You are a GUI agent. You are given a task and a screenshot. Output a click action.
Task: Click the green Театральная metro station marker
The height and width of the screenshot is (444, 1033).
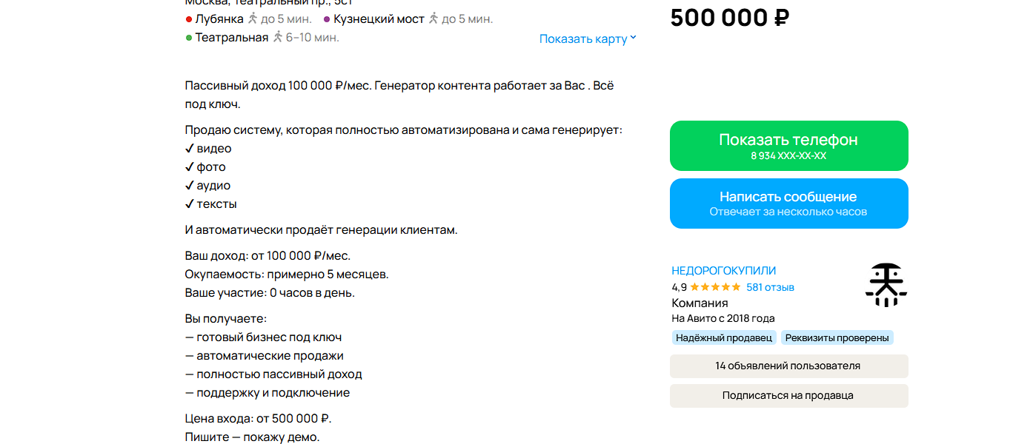click(x=189, y=38)
